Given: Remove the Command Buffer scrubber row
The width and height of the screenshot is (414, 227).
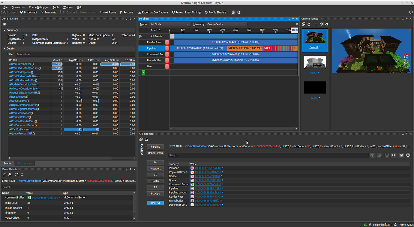Looking at the screenshot, I should point(167,54).
